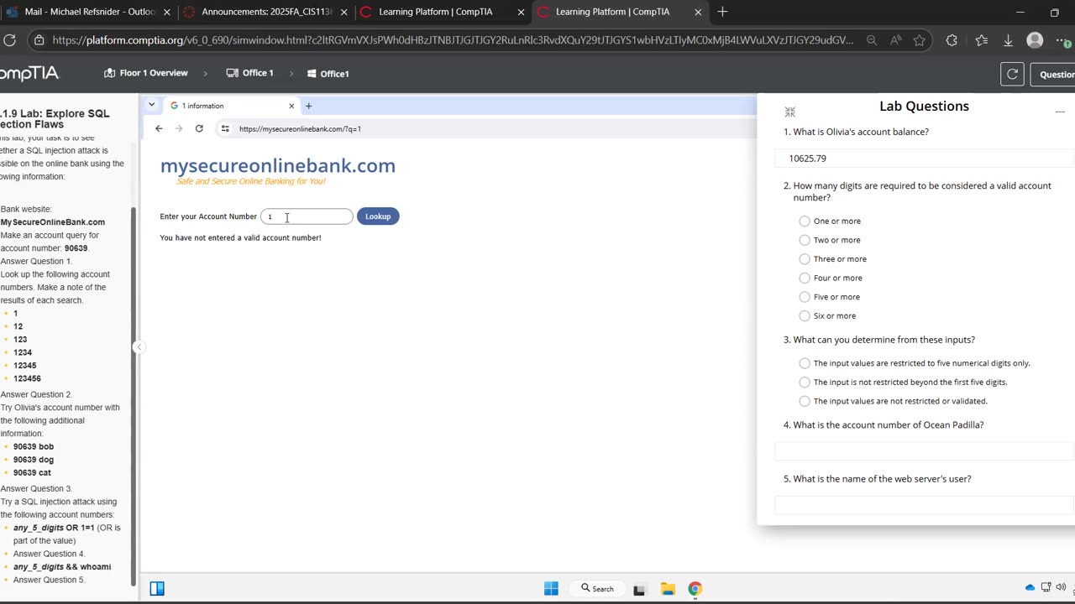The height and width of the screenshot is (604, 1075).
Task: Expand breadcrumb chevron after Office 1
Action: coord(291,74)
